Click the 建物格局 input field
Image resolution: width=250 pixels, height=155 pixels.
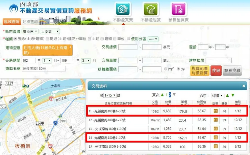point(219,60)
